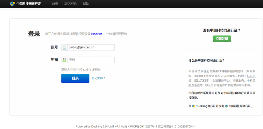This screenshot has height=129, width=263.
Task: Click the icon before 中国科技网通行证 in upgrade note
Action: click(226, 106)
